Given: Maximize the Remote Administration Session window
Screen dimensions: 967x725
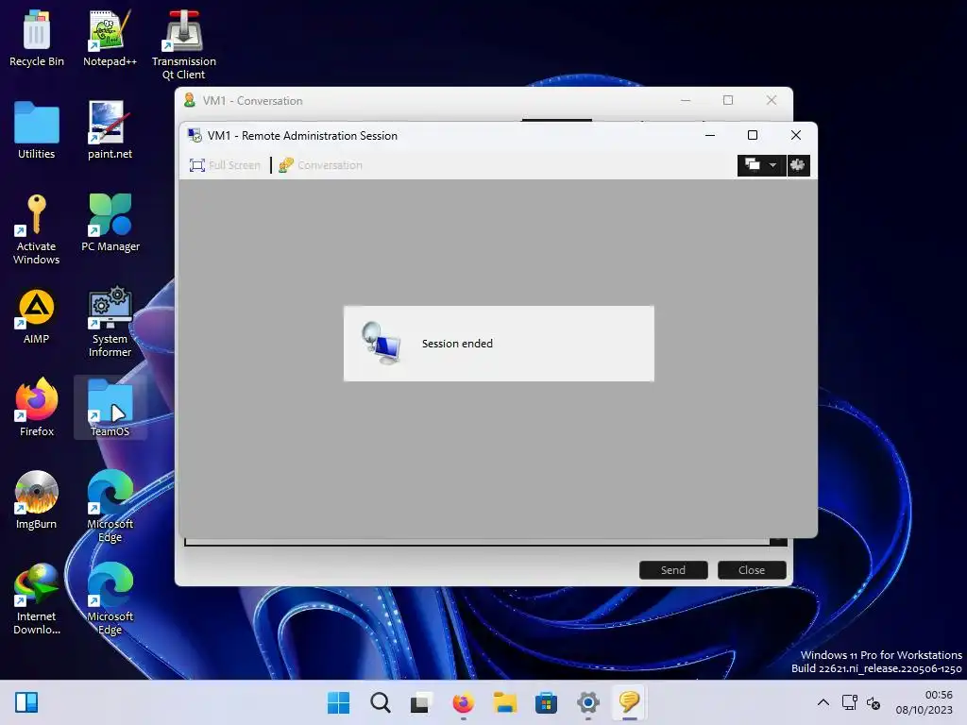Looking at the screenshot, I should point(753,135).
